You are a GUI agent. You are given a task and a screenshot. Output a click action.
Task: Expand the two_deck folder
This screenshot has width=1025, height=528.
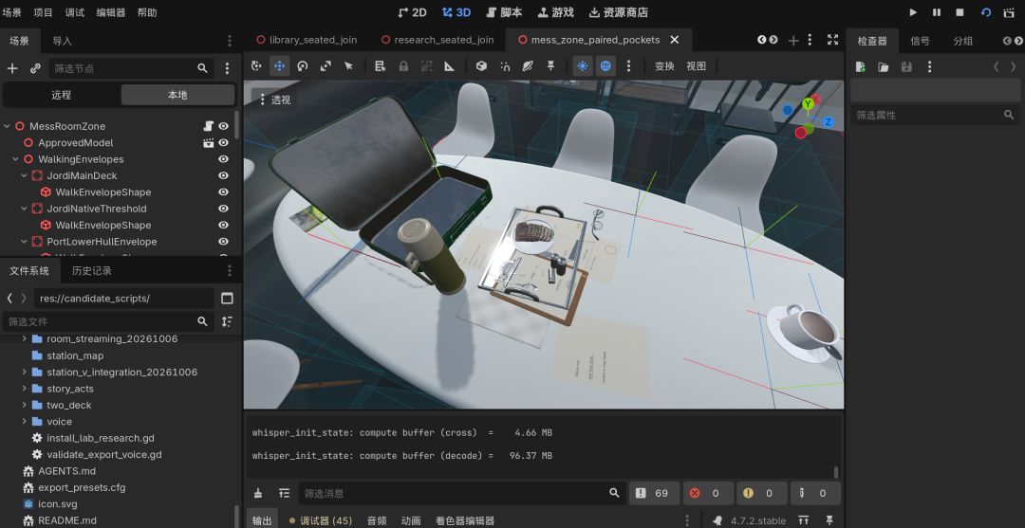point(24,405)
